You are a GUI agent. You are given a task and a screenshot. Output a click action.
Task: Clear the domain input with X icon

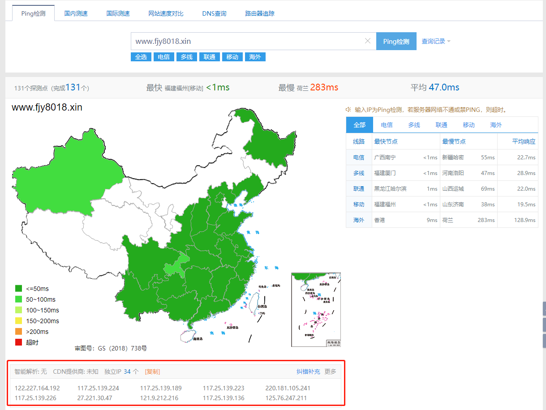368,41
